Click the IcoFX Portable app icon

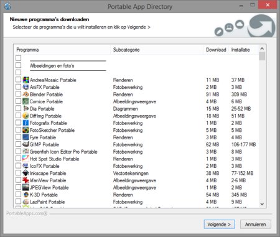click(26, 166)
